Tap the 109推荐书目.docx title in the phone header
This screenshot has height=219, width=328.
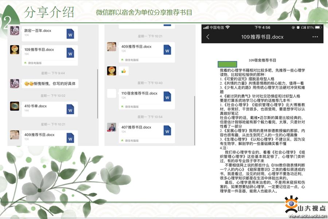tap(262, 37)
